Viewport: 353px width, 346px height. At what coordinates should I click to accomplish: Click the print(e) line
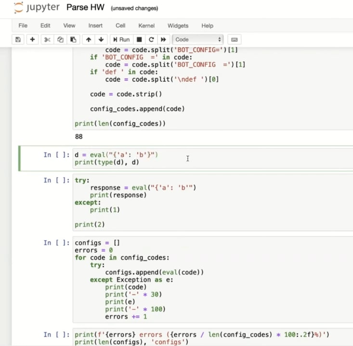point(120,302)
